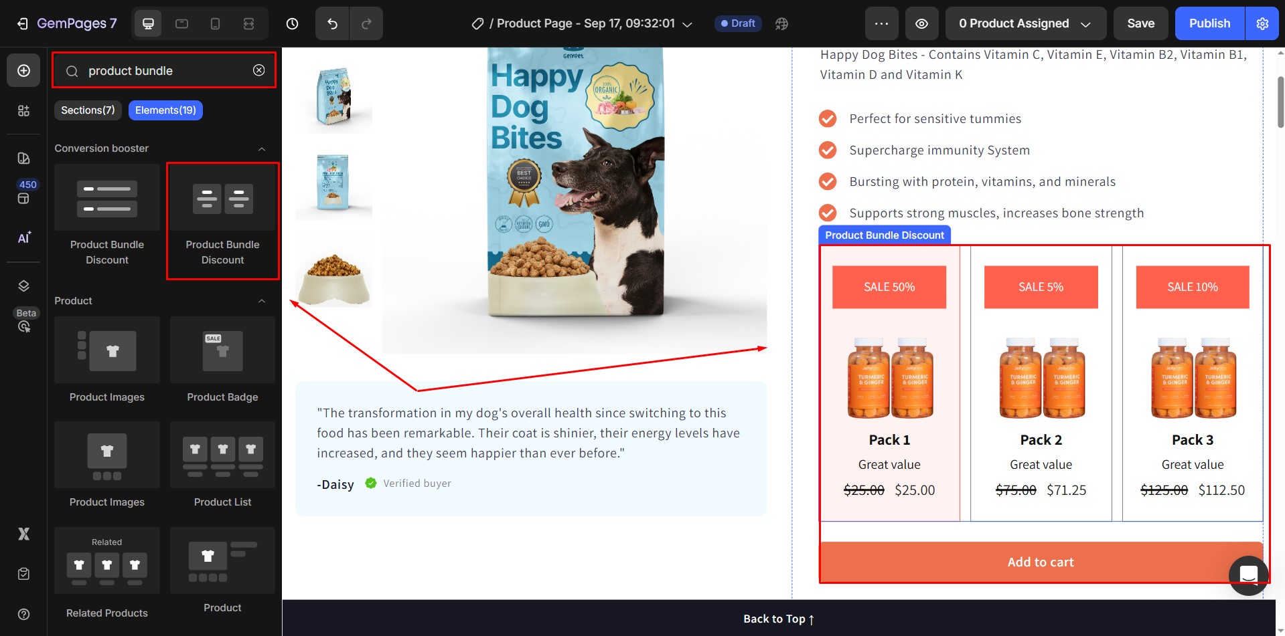Screen dimensions: 1285x636
Task: Choose the Pack 3 bundle option
Action: (1193, 383)
